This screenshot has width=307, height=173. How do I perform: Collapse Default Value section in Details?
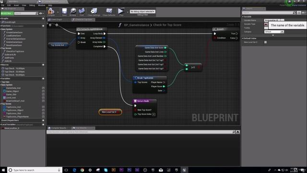point(243,38)
